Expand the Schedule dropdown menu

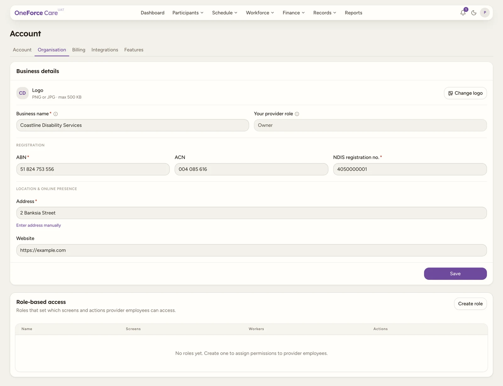tap(225, 13)
